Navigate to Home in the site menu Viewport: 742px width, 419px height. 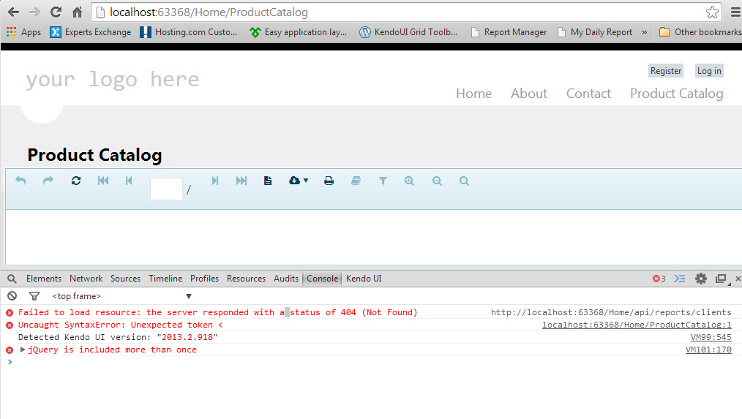pyautogui.click(x=473, y=93)
